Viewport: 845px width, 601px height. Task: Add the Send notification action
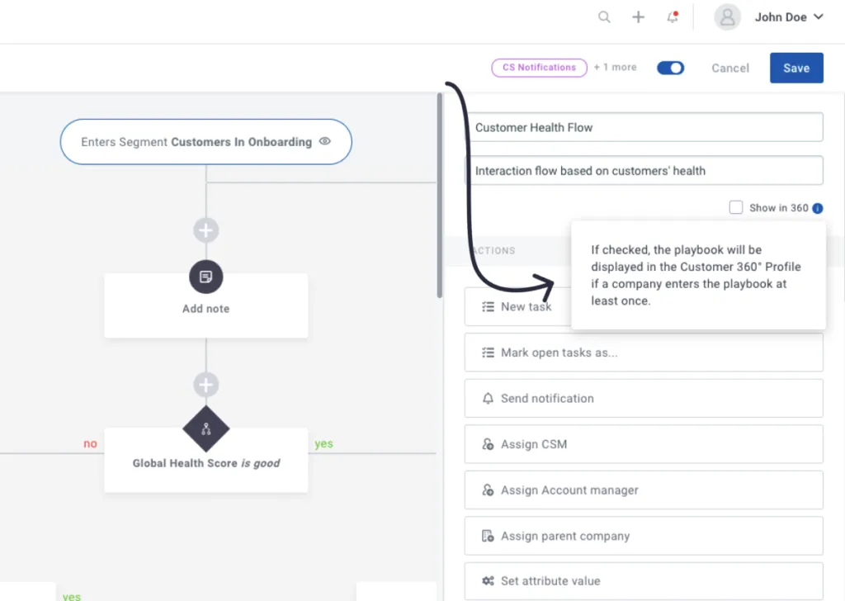point(644,399)
